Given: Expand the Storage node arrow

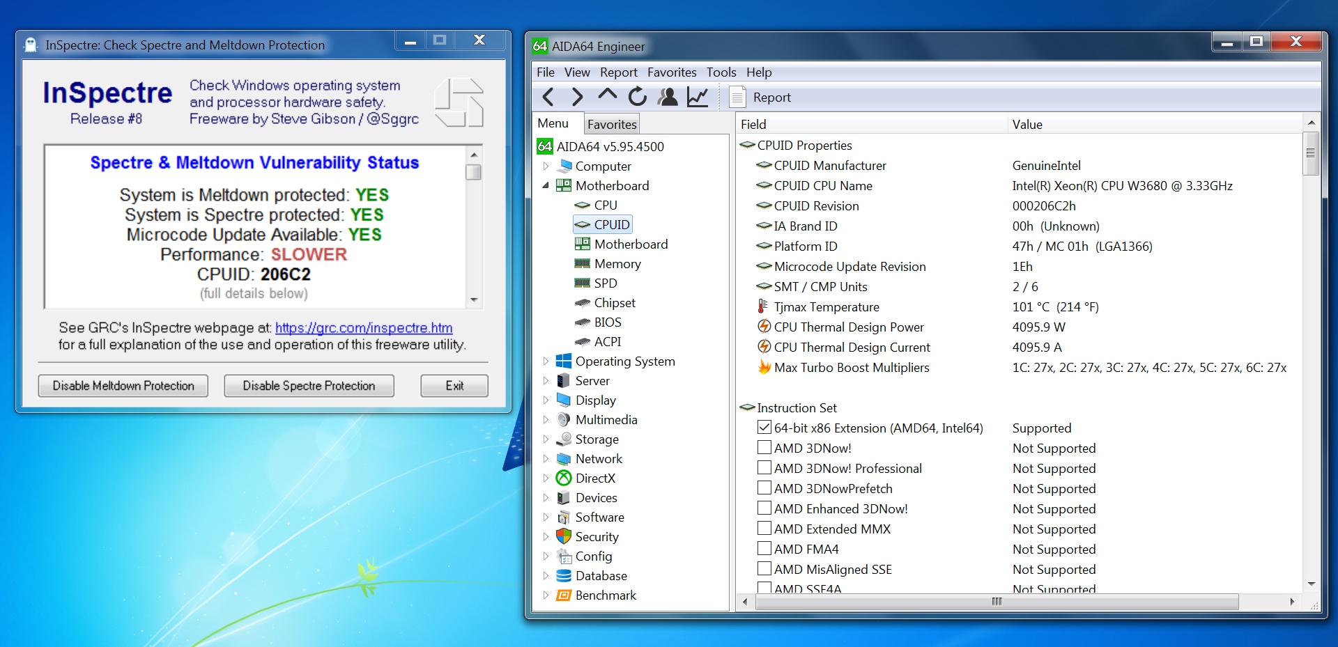Looking at the screenshot, I should pos(546,439).
